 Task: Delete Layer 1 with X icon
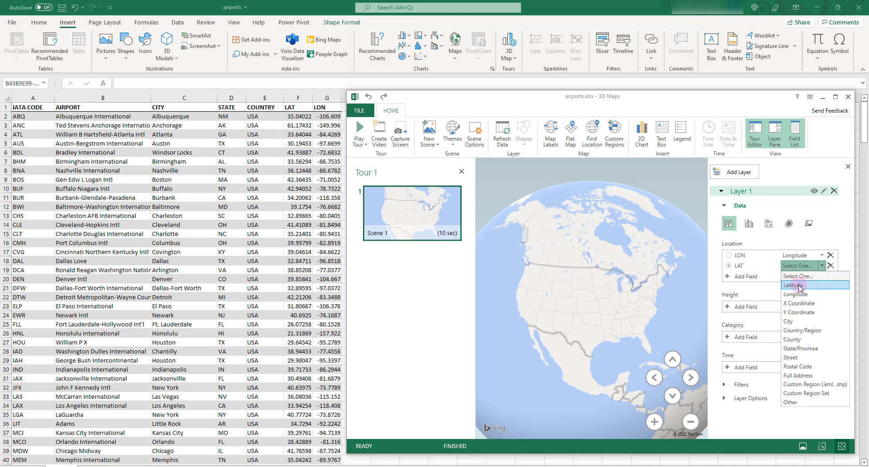click(834, 191)
